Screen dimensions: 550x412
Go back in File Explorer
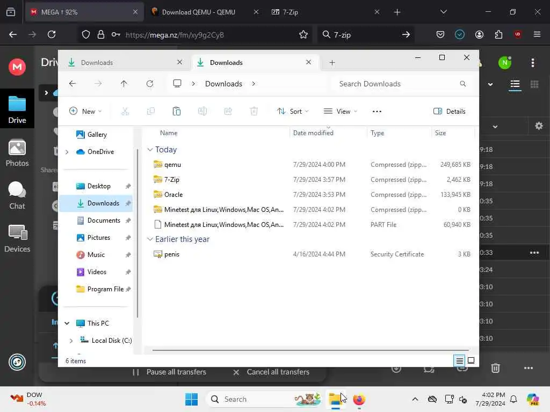point(73,84)
